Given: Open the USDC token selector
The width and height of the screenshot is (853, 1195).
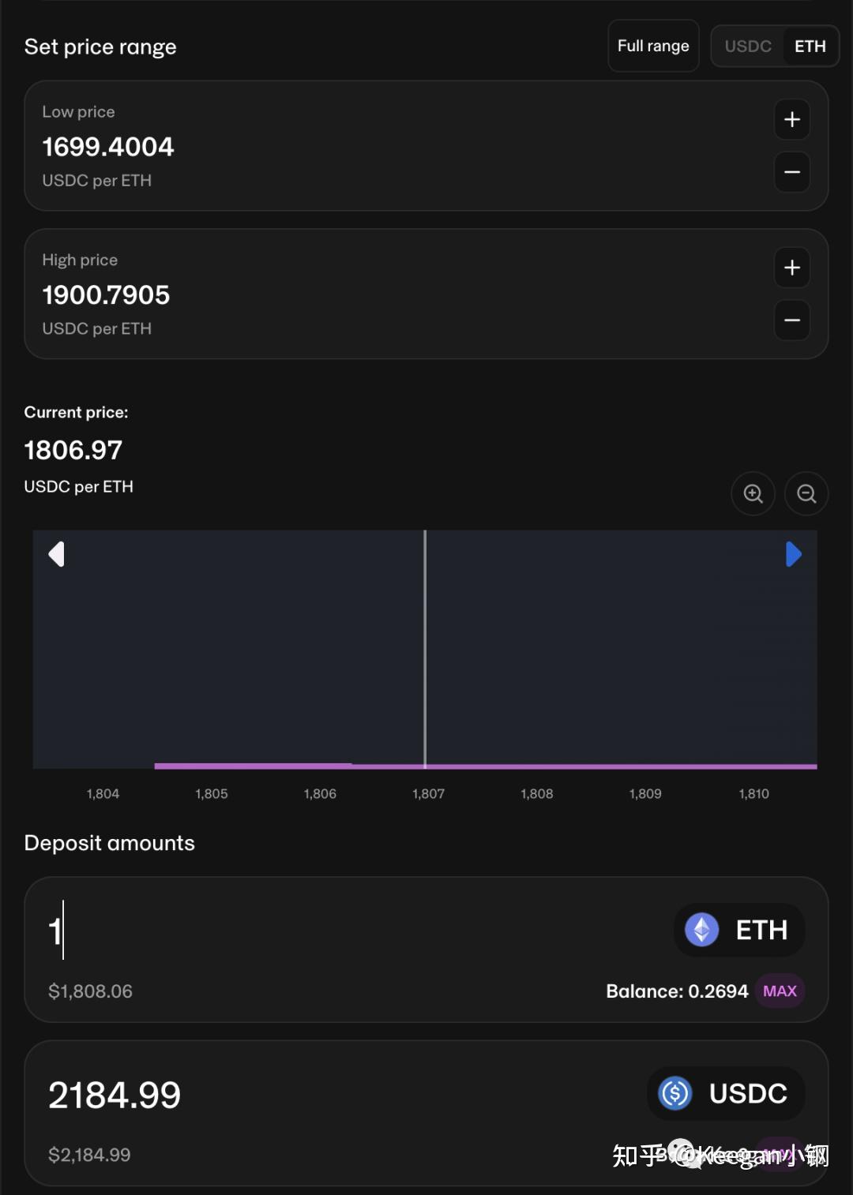Looking at the screenshot, I should coord(726,1093).
